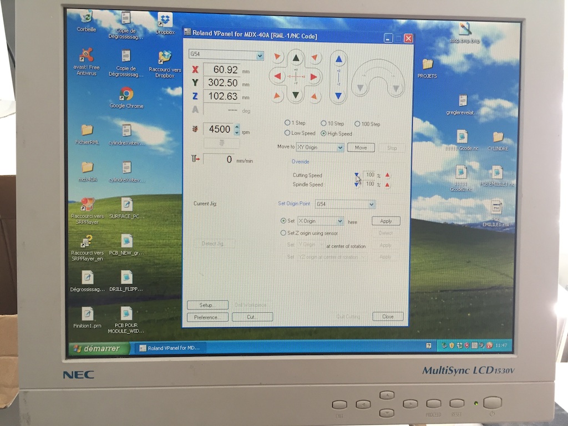Open the greglerevelat file on desktop

(463, 105)
